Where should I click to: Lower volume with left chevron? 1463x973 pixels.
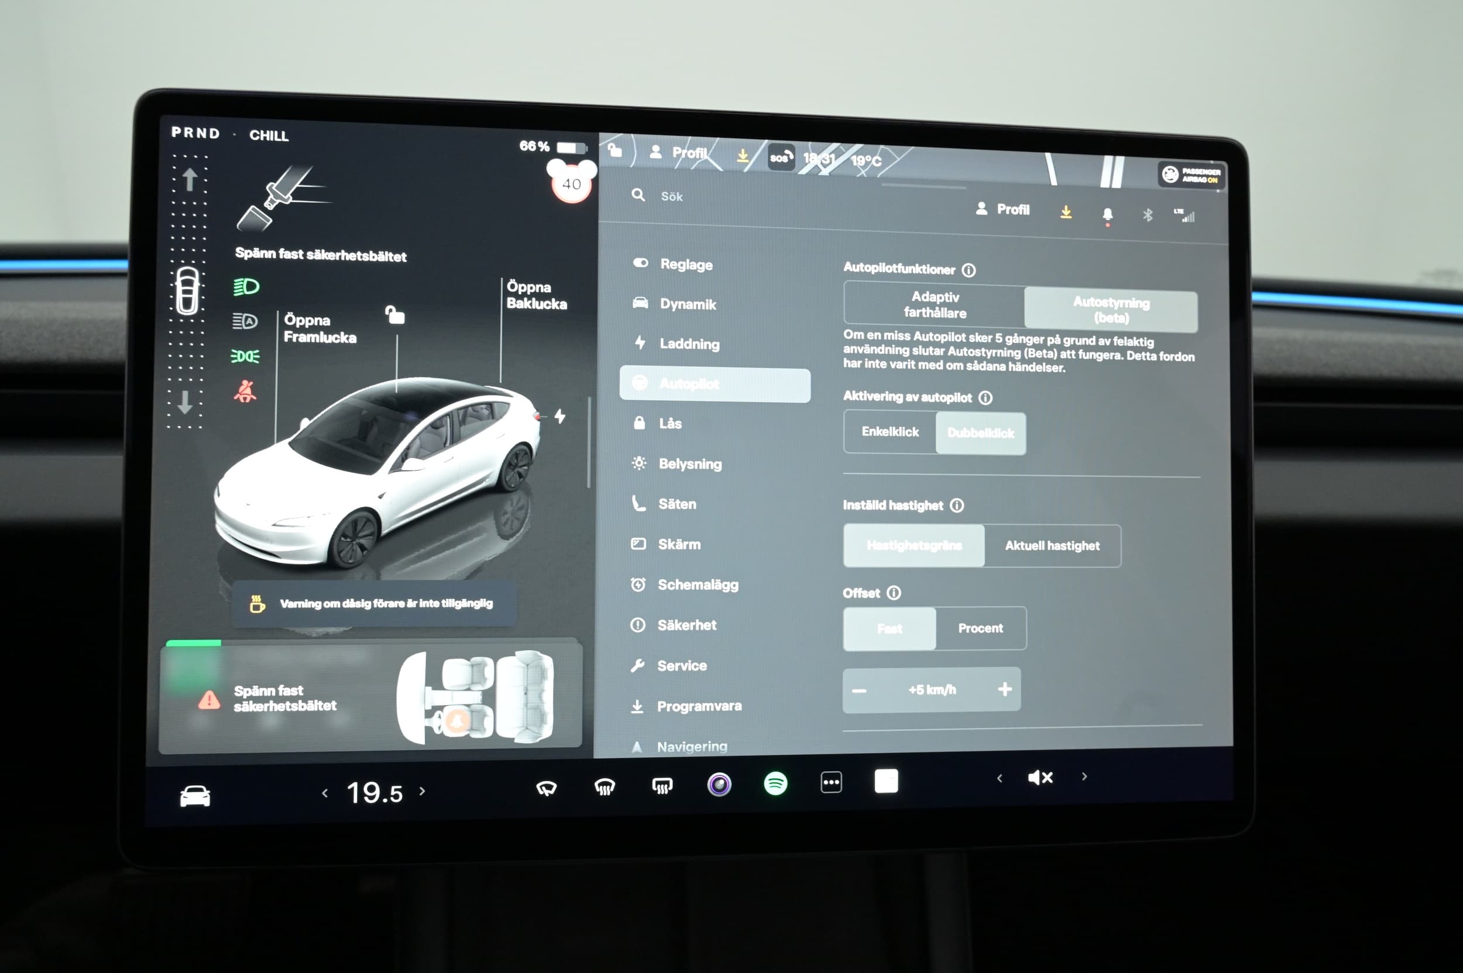(1000, 778)
